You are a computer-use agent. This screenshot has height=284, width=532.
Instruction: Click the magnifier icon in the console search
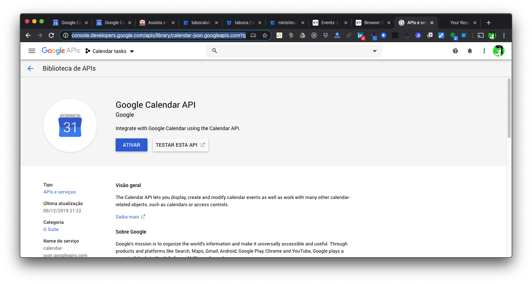[214, 51]
